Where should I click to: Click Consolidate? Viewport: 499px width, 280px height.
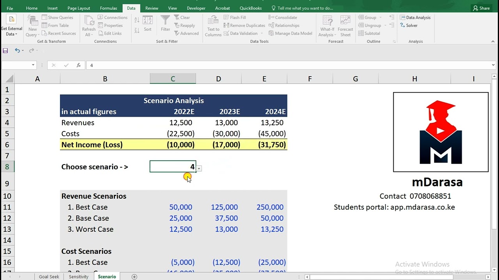[283, 17]
